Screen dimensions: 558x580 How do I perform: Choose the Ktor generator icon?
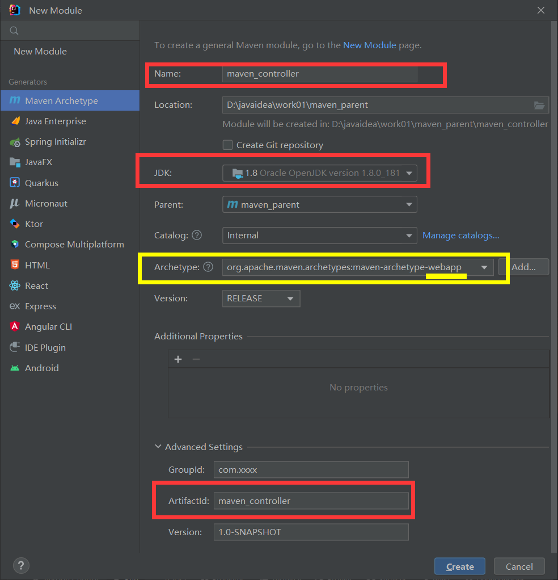pos(15,224)
